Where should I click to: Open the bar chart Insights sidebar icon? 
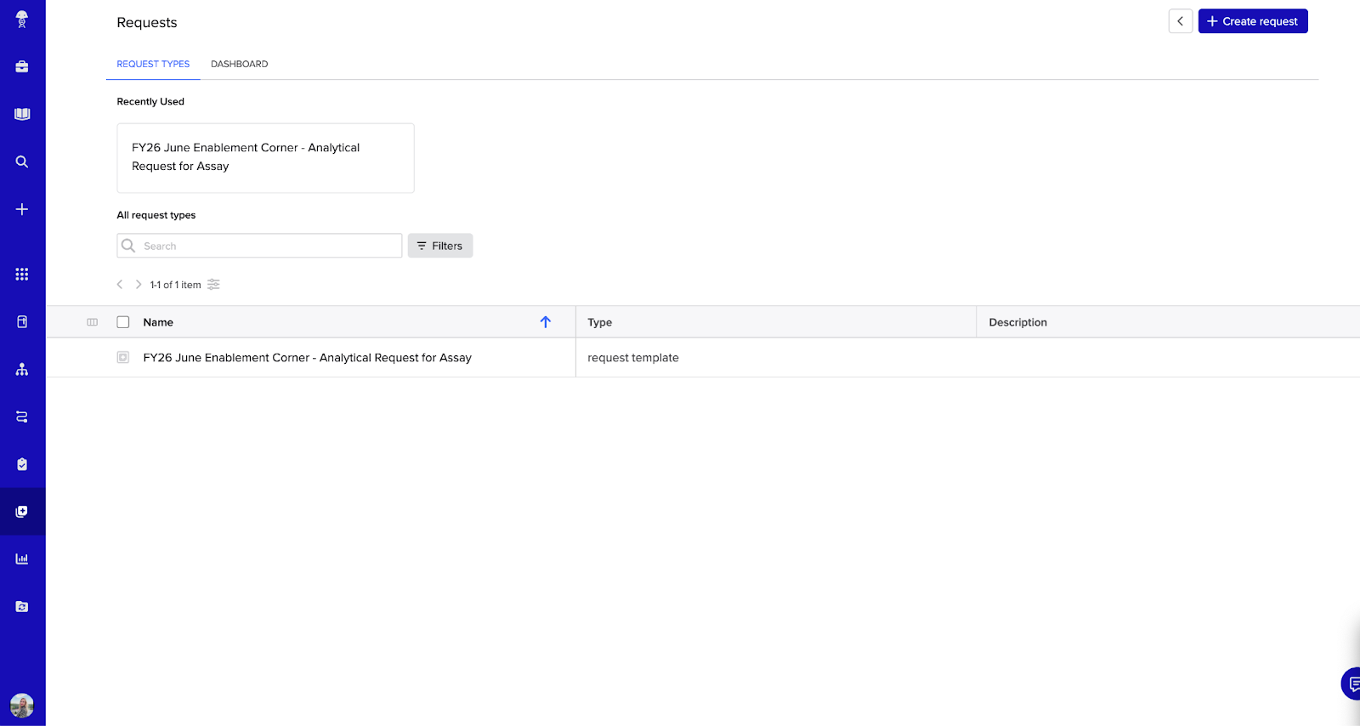coord(22,559)
